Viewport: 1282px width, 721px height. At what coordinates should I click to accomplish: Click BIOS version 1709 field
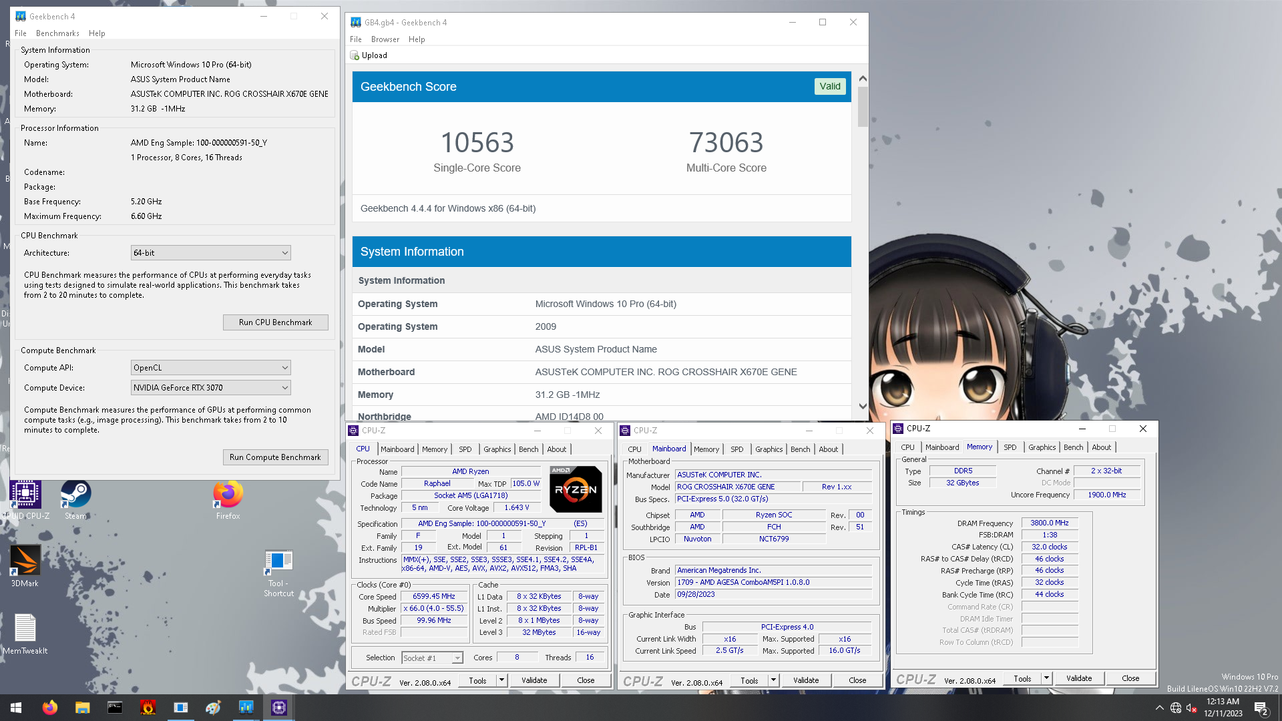(x=773, y=582)
